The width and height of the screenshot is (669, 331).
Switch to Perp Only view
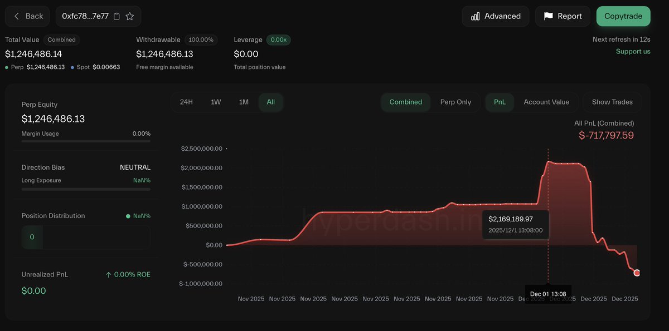pyautogui.click(x=456, y=102)
